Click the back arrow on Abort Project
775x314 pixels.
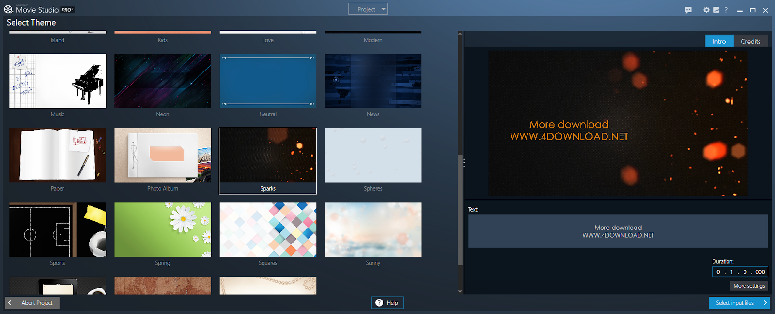pyautogui.click(x=10, y=303)
